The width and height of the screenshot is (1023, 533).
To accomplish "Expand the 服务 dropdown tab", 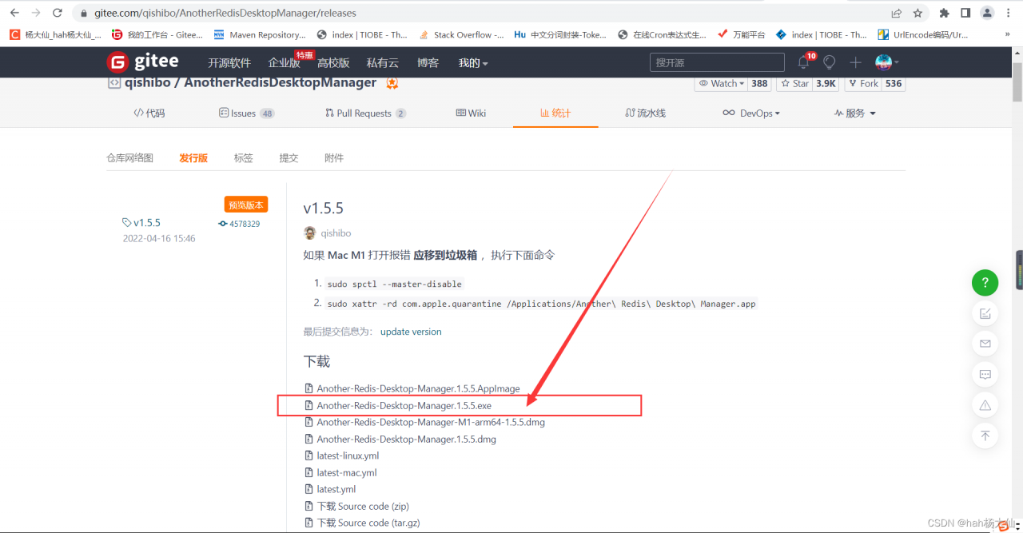I will tap(855, 113).
